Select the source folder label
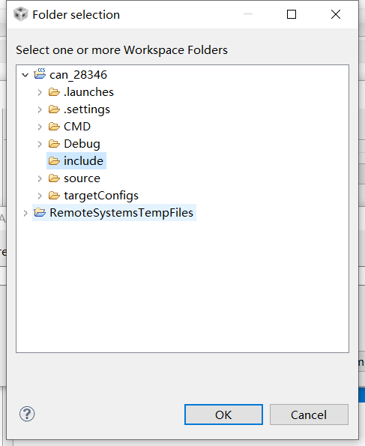 [82, 178]
